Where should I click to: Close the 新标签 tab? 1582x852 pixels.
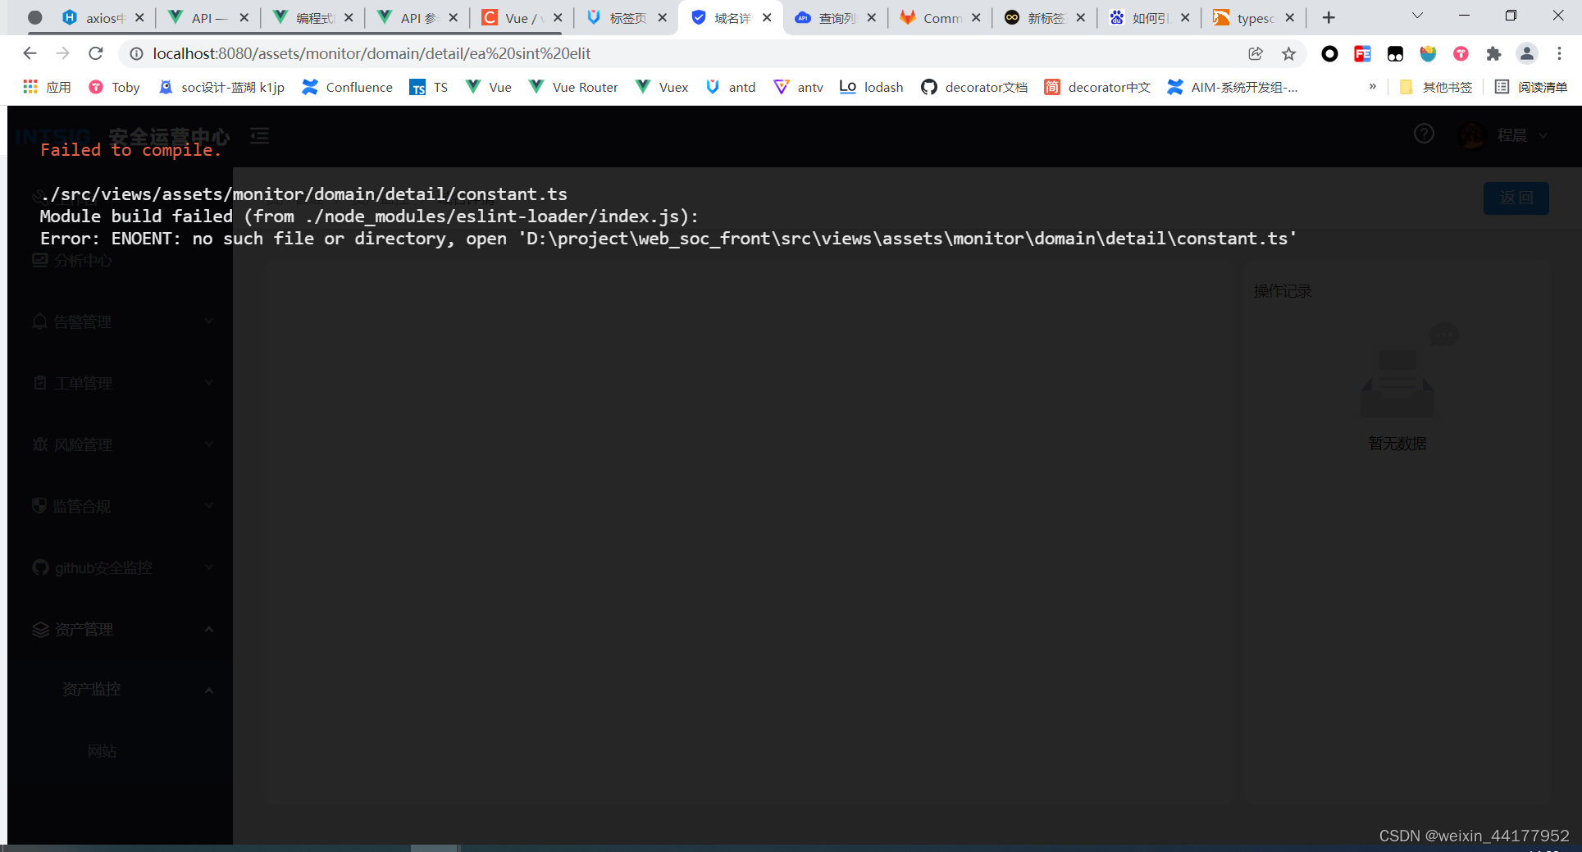point(1080,17)
